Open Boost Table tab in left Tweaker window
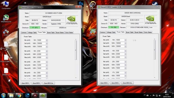Viewport: 174px width, 98px height. click(51, 33)
